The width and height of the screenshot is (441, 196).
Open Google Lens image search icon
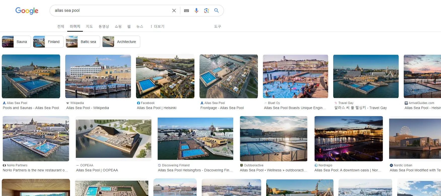click(207, 11)
